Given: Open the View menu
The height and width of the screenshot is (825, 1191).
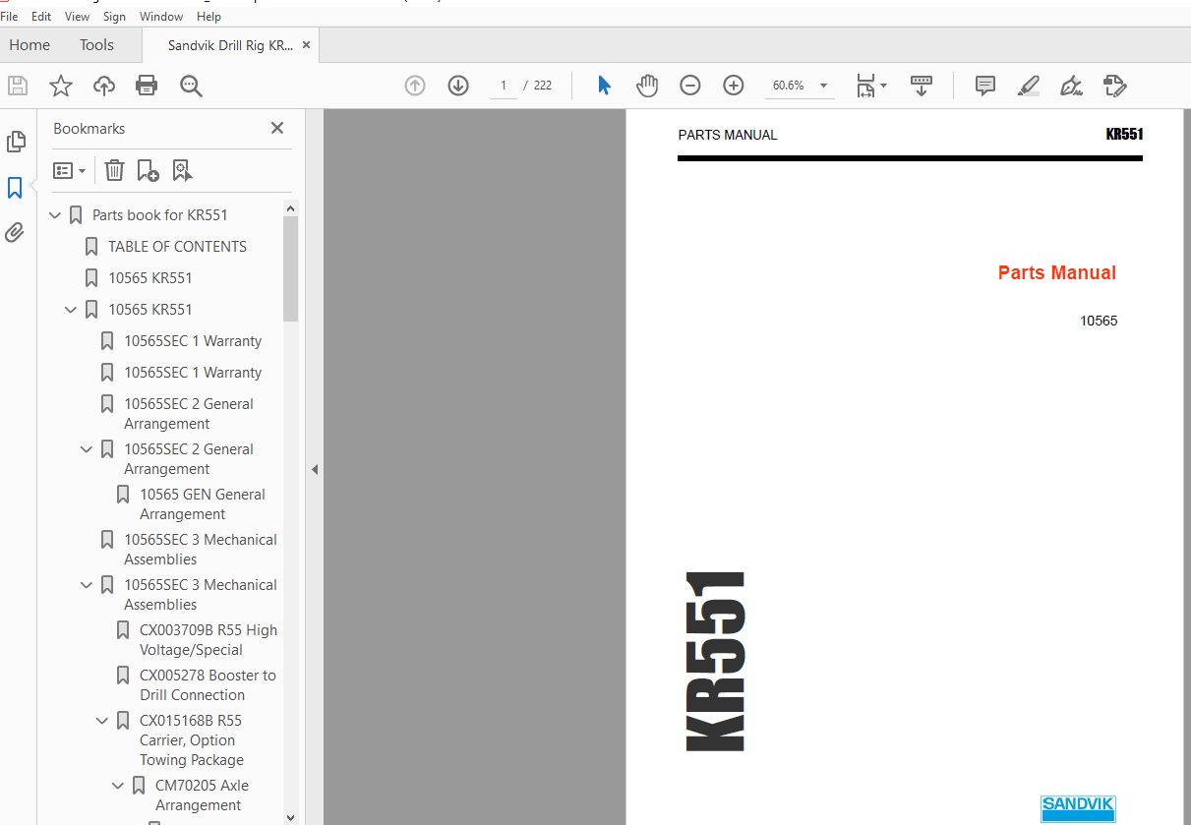Looking at the screenshot, I should [x=77, y=17].
